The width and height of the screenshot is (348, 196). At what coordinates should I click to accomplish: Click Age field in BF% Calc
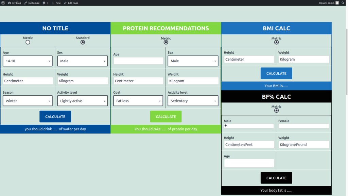click(249, 163)
